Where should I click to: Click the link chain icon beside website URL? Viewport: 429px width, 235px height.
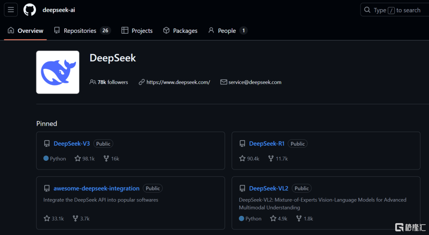click(x=141, y=82)
